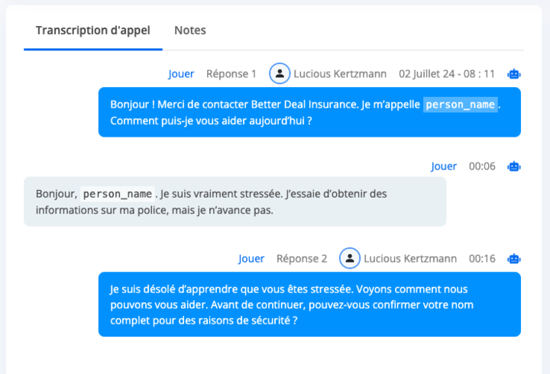This screenshot has width=550, height=374.
Task: Switch to the Notes tab
Action: [190, 31]
